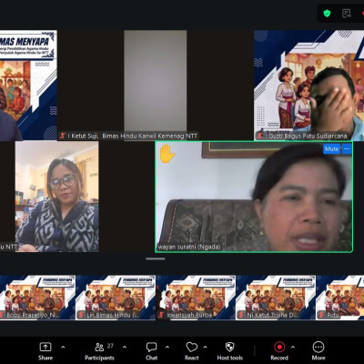Expand the Record options arrow

tap(293, 347)
